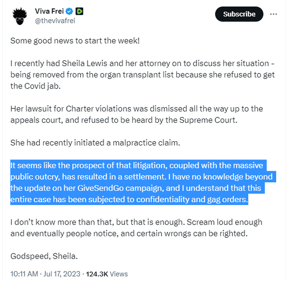Open the 10:11 AM timestamp link
Viewport: 286px width, 281px height.
tap(24, 274)
